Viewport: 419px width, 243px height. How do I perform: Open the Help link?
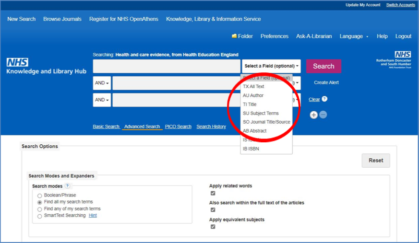(382, 36)
